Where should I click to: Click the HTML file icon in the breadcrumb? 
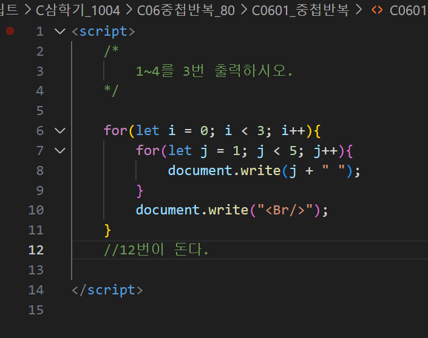(377, 10)
